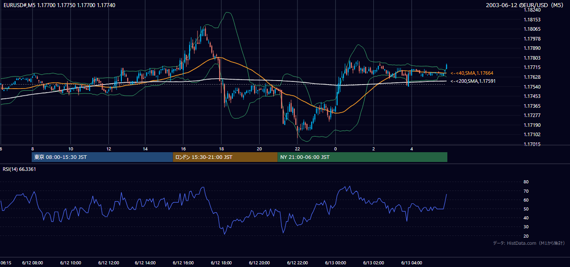Click the 6/12 20:00 date axis label
570x267 pixels.
260,263
